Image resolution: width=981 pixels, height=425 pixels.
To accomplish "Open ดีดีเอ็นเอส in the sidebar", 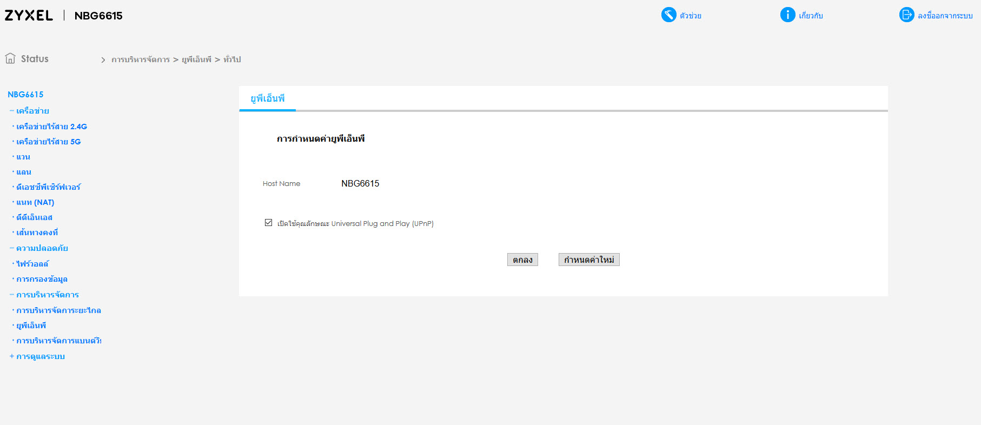I will [34, 217].
